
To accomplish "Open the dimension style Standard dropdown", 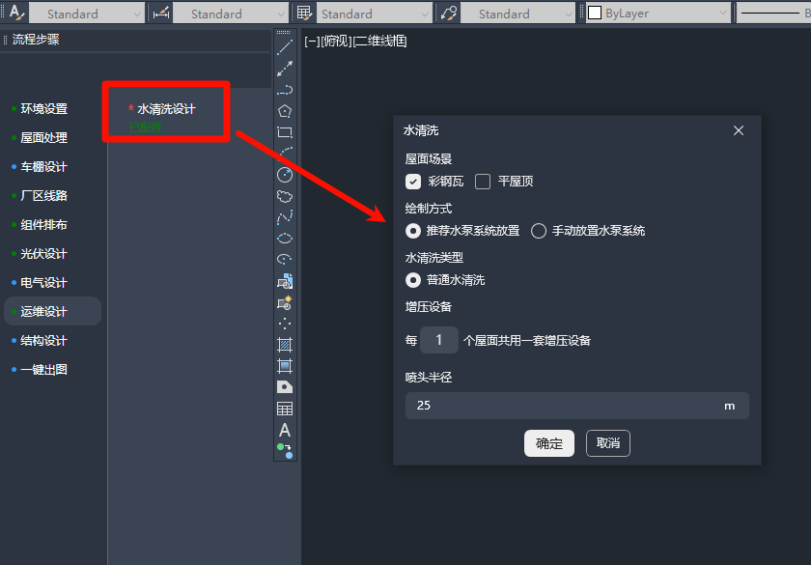I will coord(230,14).
